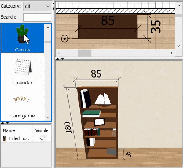Viewport: 183px width, 168px height.
Task: Click the Search input field
Action: [37, 17]
